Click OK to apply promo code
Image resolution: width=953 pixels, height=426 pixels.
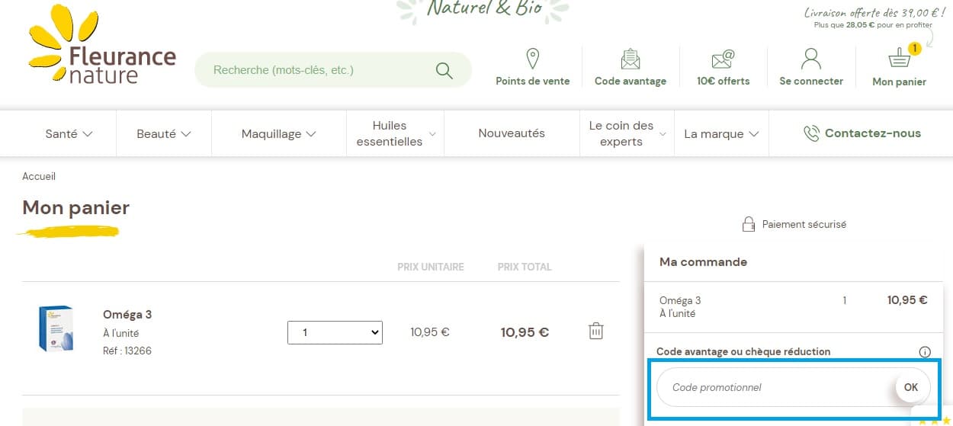click(911, 387)
